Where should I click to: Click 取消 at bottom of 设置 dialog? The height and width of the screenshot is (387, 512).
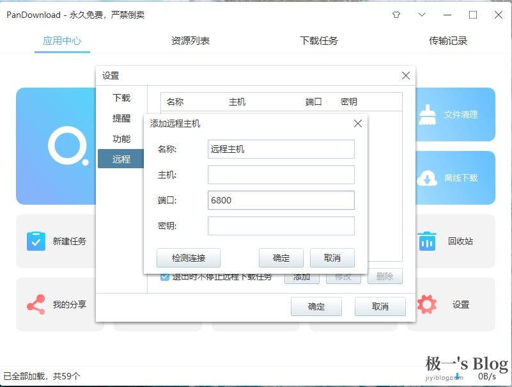[x=380, y=306]
